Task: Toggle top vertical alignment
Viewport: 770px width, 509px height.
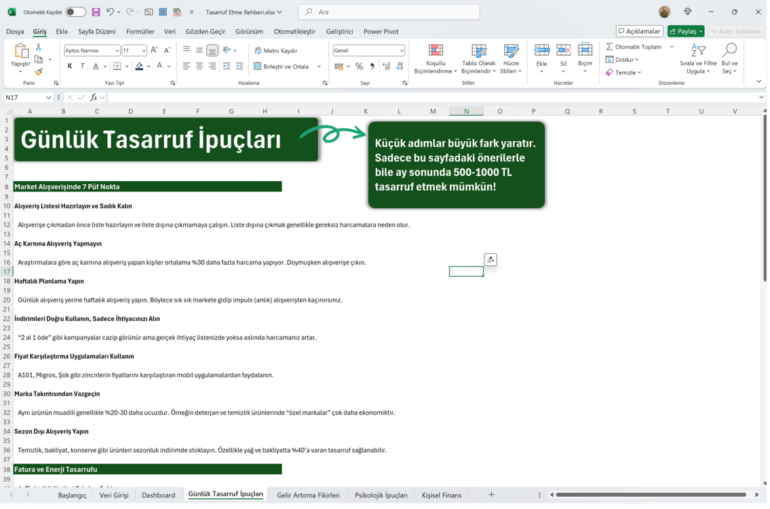Action: click(x=187, y=50)
